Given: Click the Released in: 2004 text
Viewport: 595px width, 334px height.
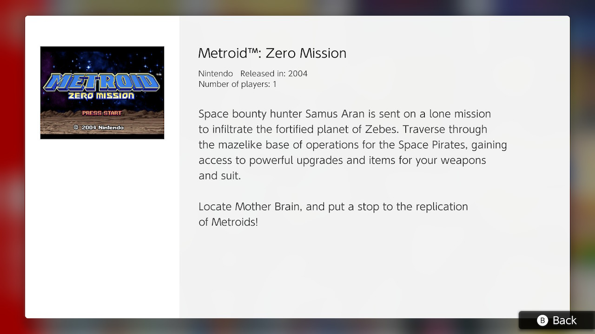Looking at the screenshot, I should (x=274, y=74).
